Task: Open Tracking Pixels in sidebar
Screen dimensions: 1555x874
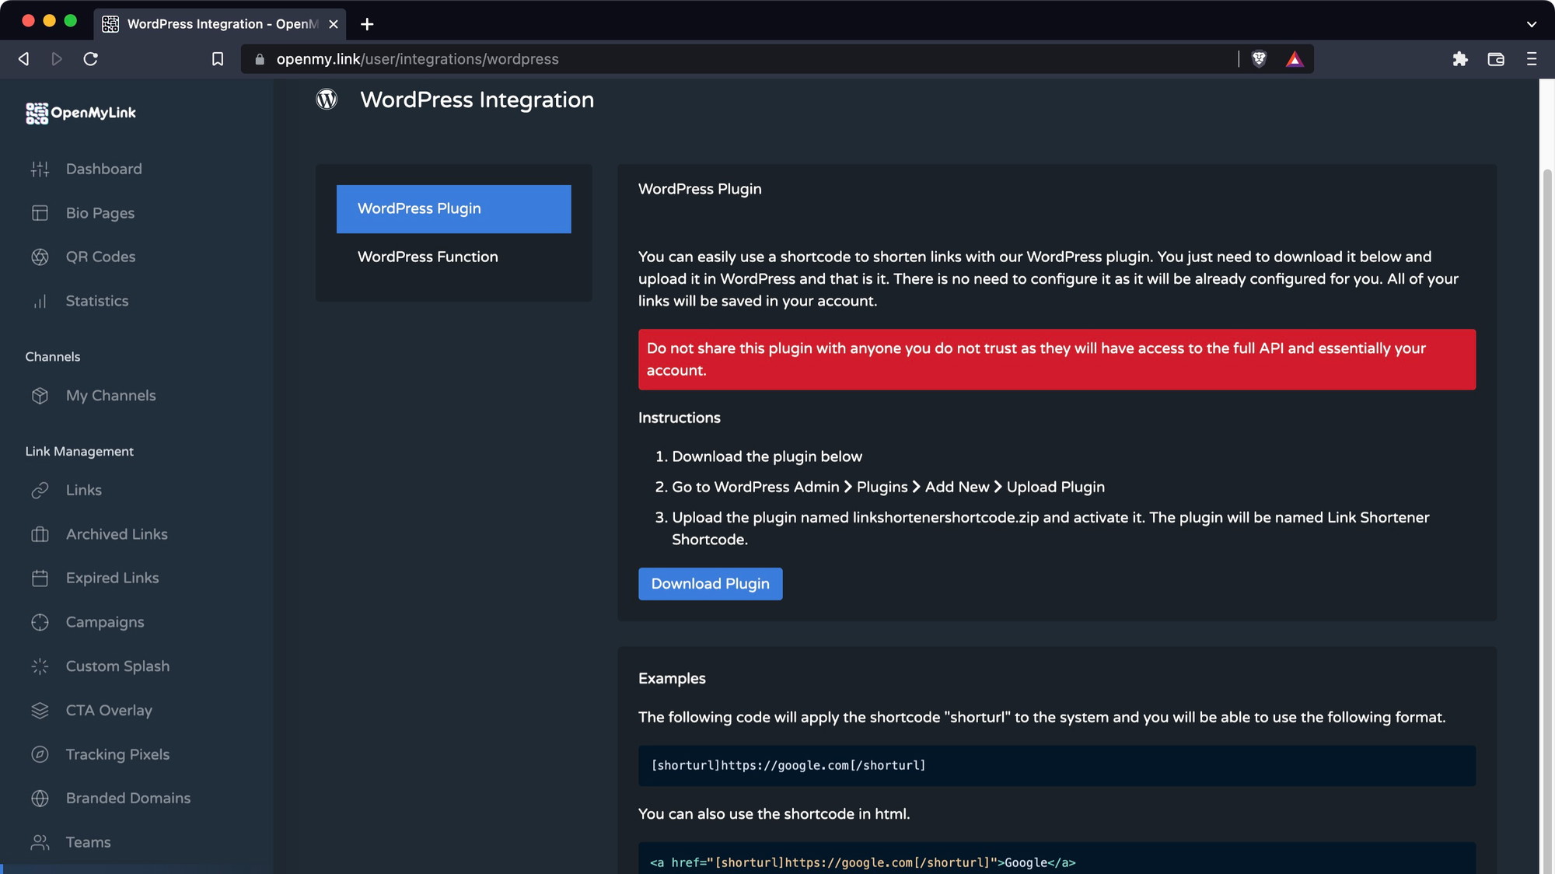Action: [x=117, y=754]
